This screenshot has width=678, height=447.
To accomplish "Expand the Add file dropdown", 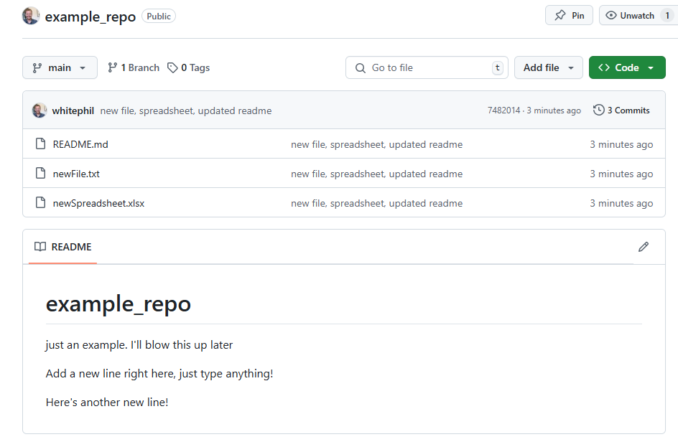I will (548, 68).
